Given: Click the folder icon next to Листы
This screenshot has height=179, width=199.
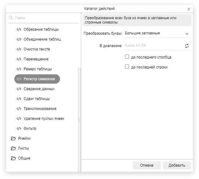Looking at the screenshot, I should [13, 148].
